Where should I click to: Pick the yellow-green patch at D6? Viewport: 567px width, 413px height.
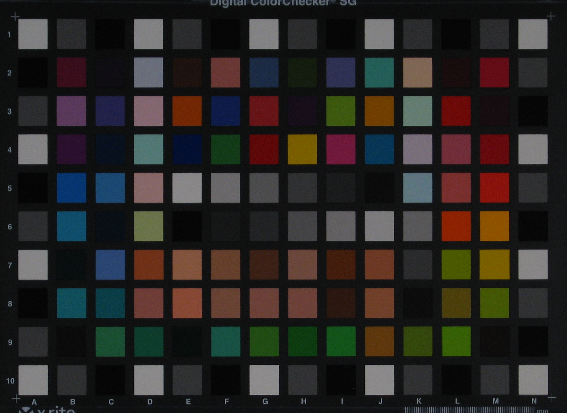tap(148, 226)
